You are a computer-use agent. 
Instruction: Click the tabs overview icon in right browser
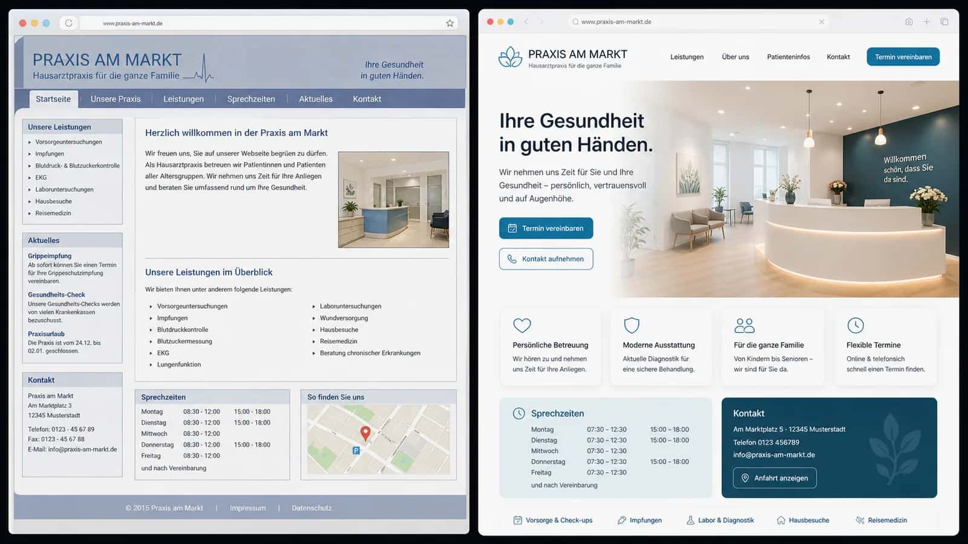tap(944, 22)
